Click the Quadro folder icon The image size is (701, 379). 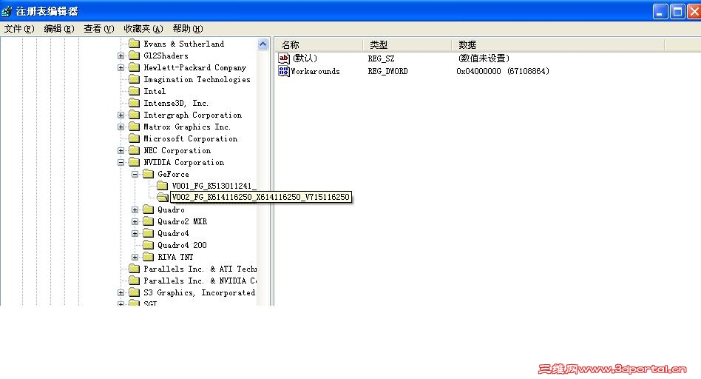[x=149, y=209]
